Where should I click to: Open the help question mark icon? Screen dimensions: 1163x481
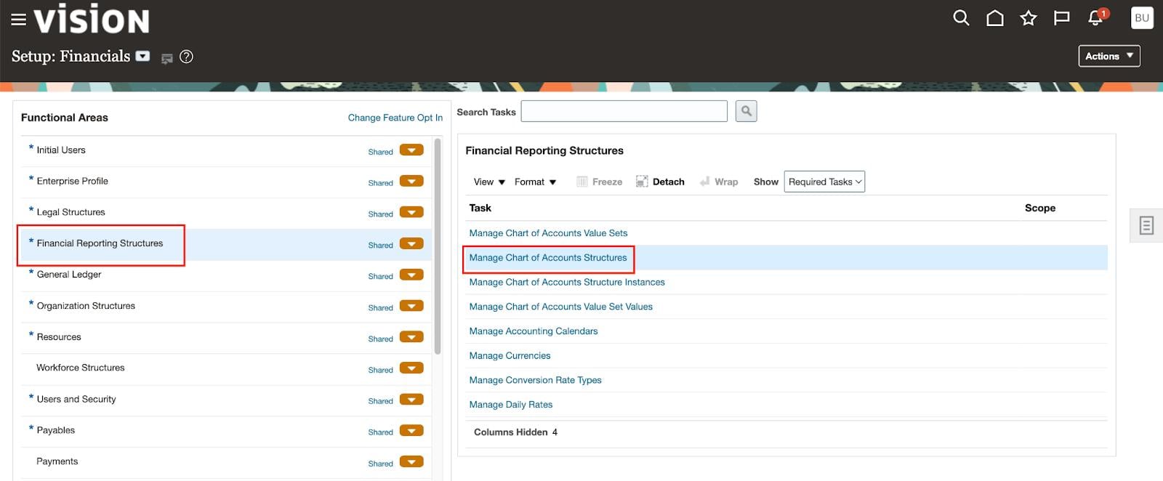pyautogui.click(x=186, y=57)
